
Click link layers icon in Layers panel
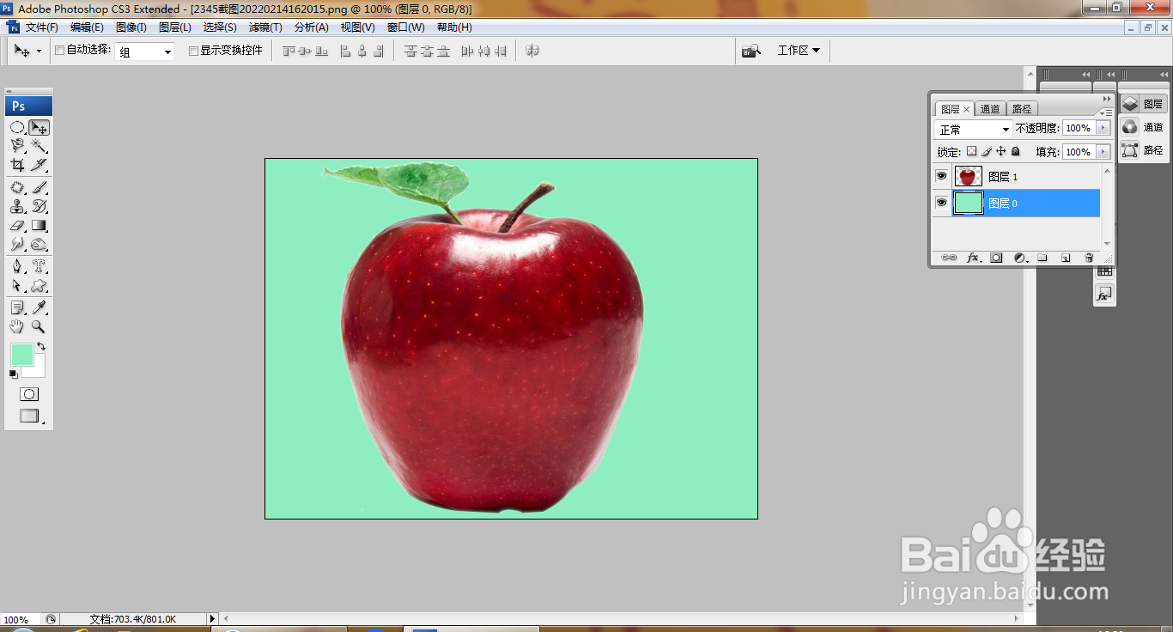click(949, 258)
